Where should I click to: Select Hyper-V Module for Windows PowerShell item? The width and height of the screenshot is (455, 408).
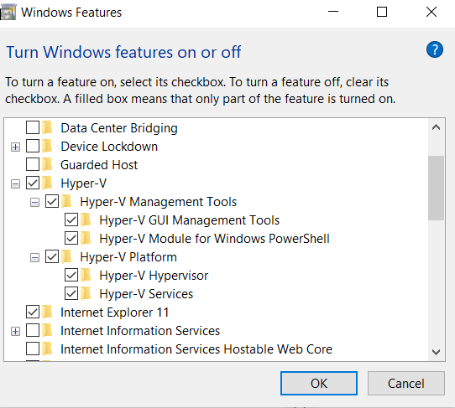214,239
